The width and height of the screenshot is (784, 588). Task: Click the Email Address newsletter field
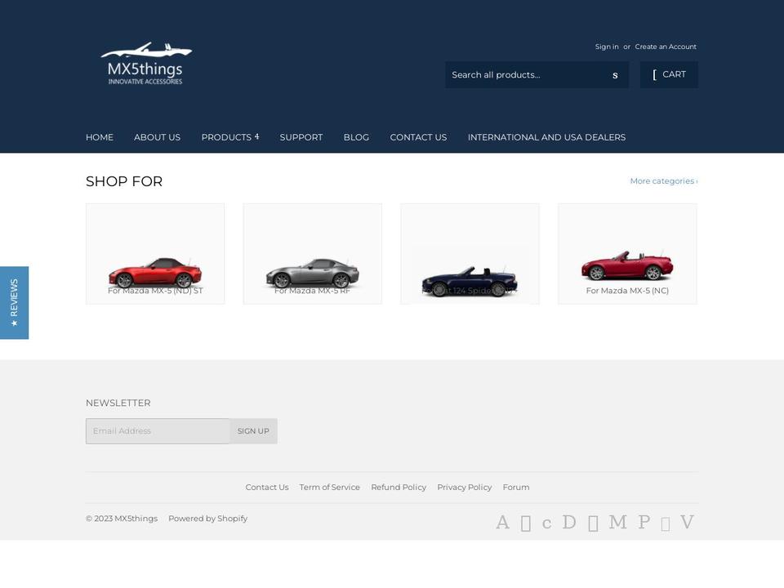pyautogui.click(x=157, y=430)
